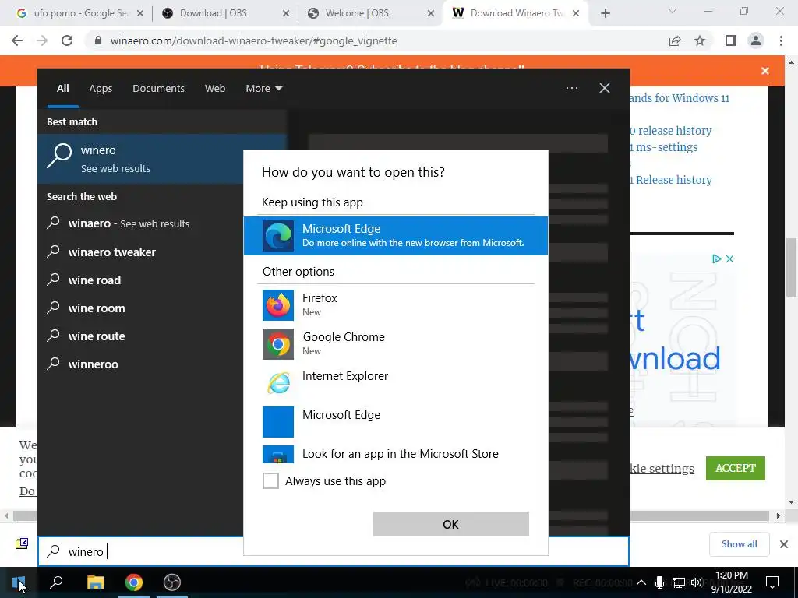Switch to the Download | OBS tab
Screen dimensions: 798x598
click(224, 13)
